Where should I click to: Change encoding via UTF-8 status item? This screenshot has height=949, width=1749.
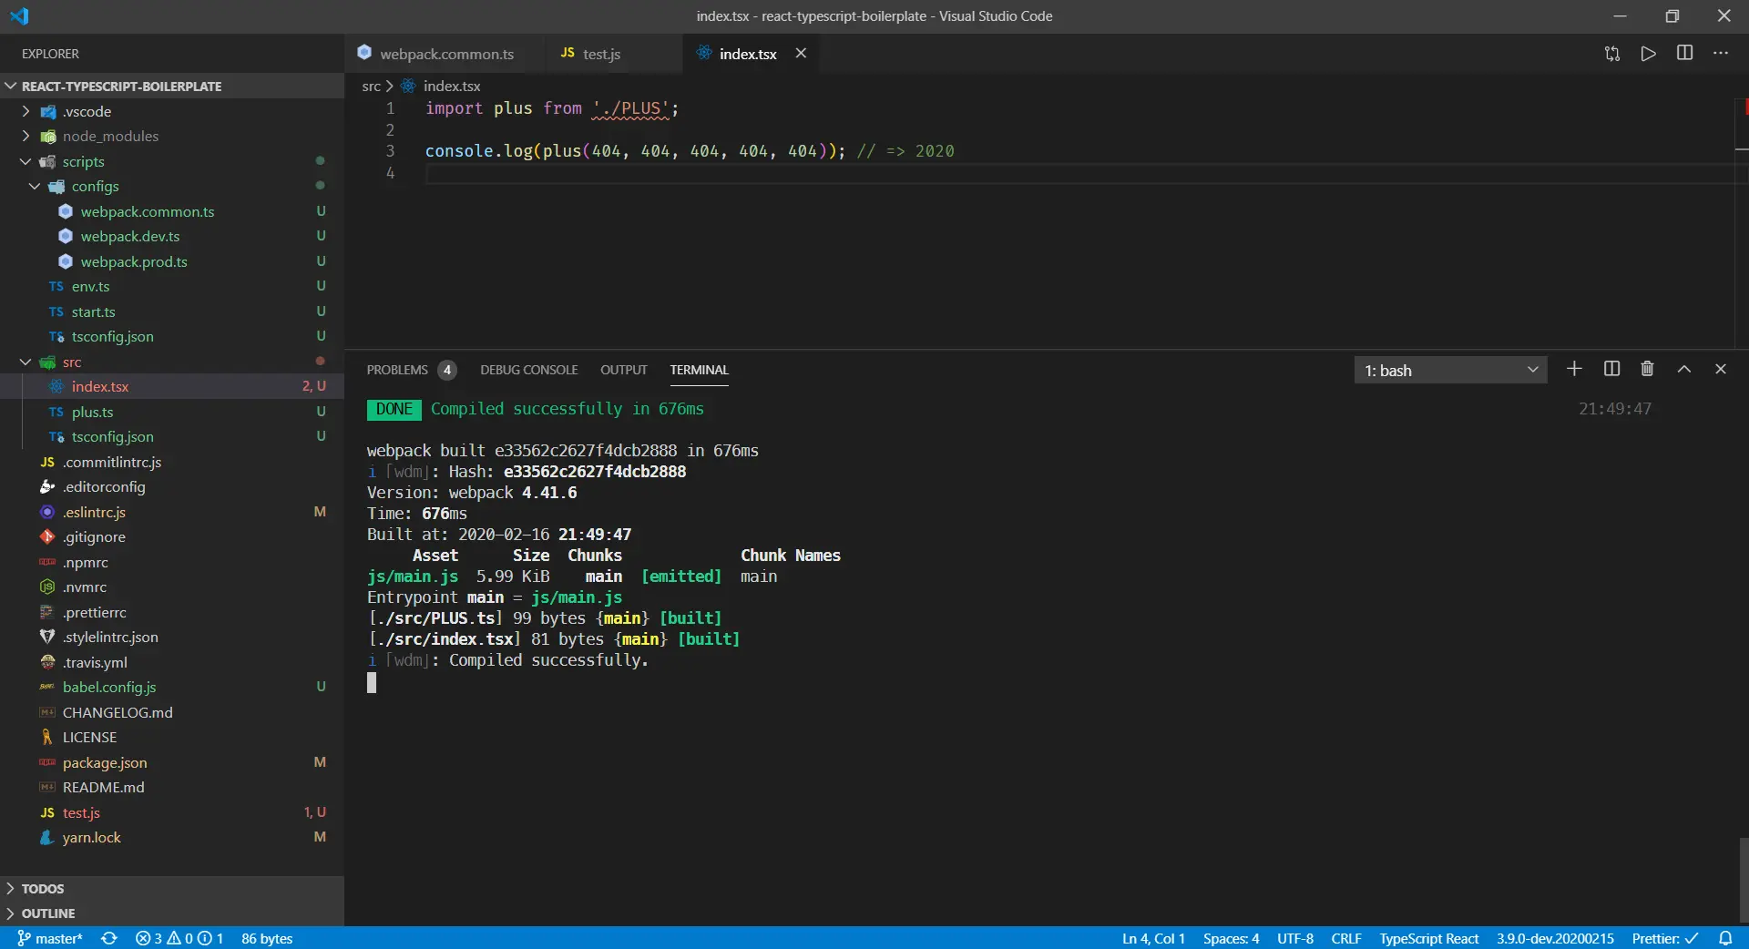tap(1295, 938)
